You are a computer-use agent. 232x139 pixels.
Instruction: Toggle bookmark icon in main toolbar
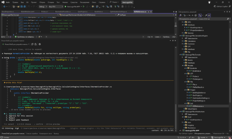pyautogui.click(x=122, y=7)
